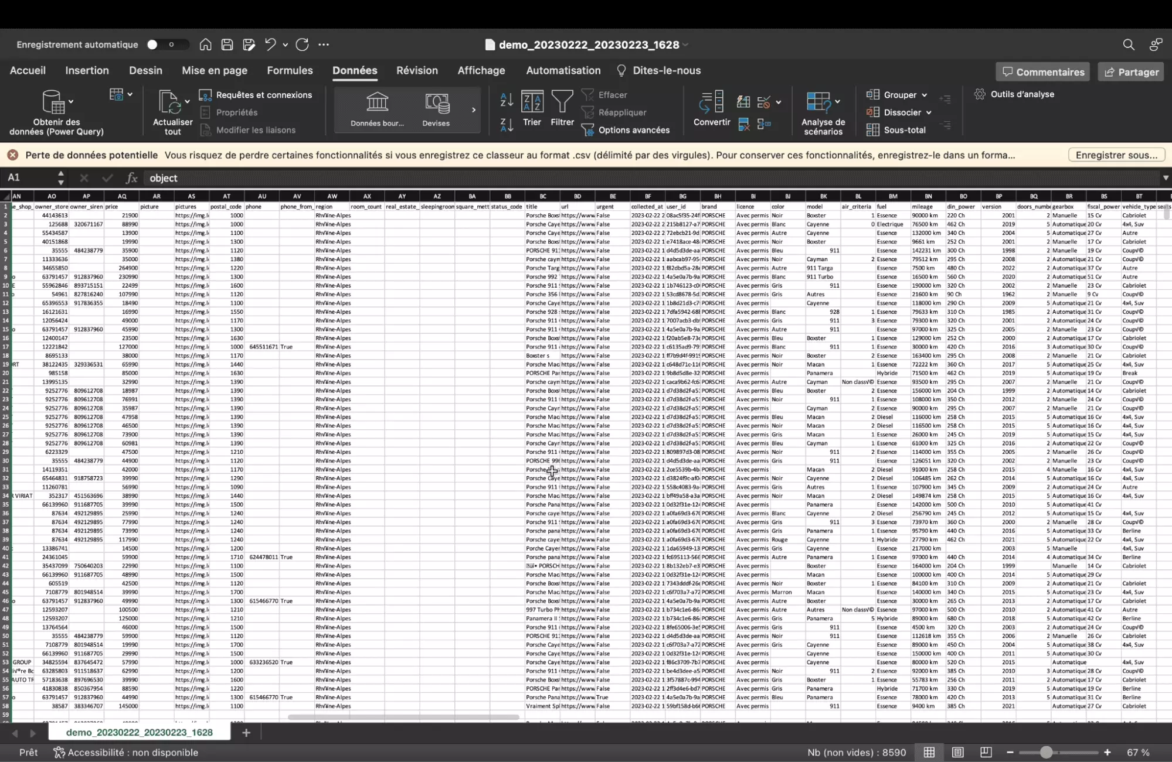Click Convertir text-to-columns icon
Image resolution: width=1172 pixels, height=762 pixels.
coord(711,102)
